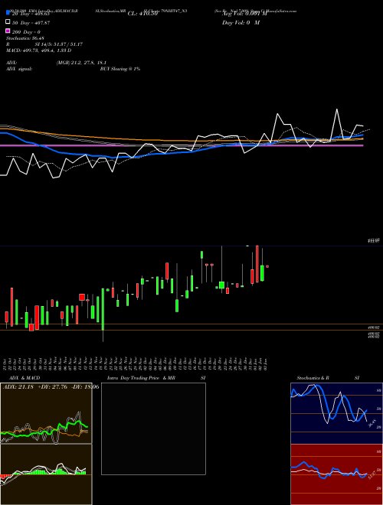Click the 'CL: 410.50' closing price label
Screen dimensions: 383x505
click(x=142, y=14)
